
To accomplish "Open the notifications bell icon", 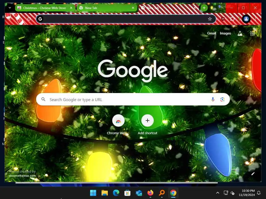I will click(259, 193).
